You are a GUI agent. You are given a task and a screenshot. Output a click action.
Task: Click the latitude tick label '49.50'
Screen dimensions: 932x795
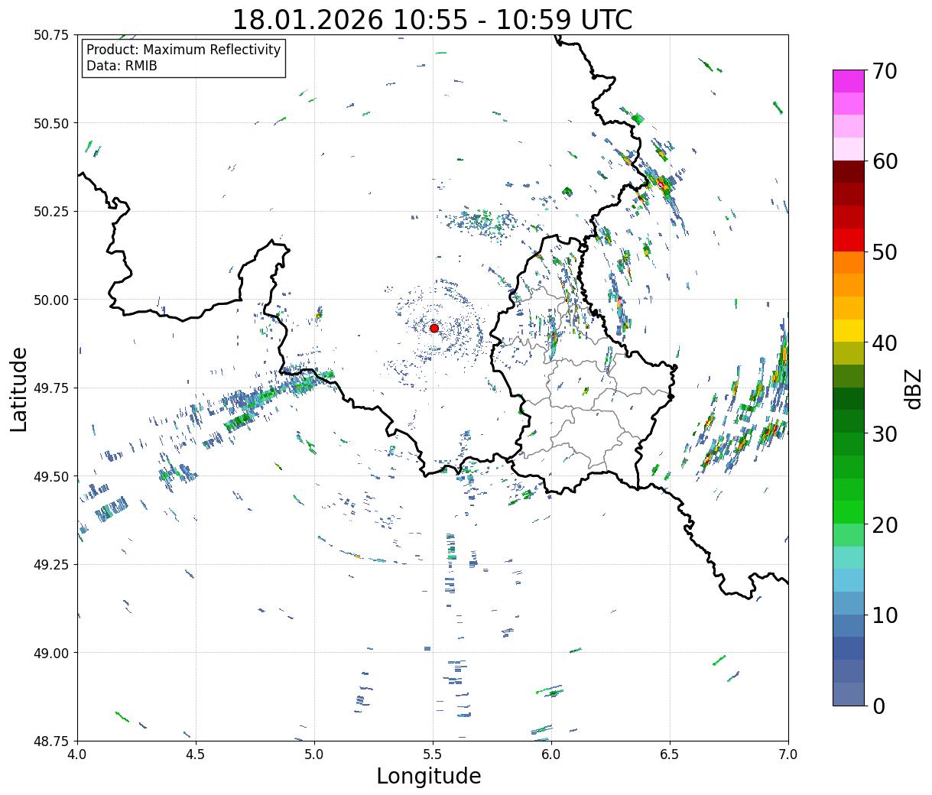click(51, 476)
